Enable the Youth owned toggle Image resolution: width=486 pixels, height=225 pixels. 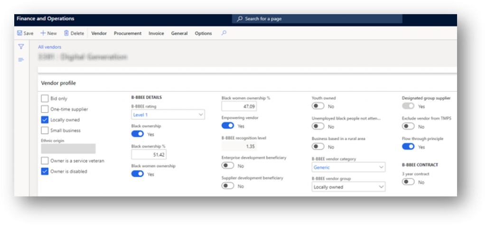coord(318,107)
